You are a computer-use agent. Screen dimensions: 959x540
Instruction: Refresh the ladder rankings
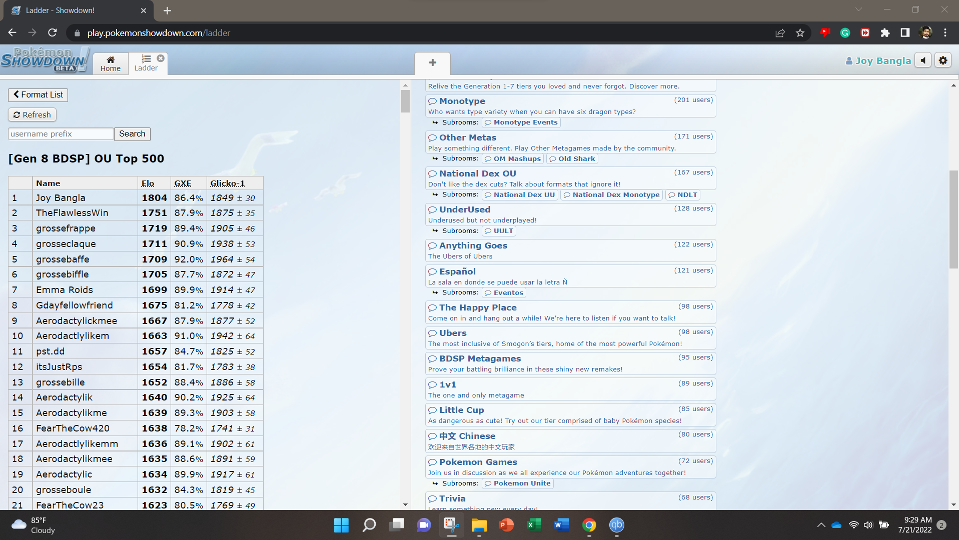(x=32, y=114)
